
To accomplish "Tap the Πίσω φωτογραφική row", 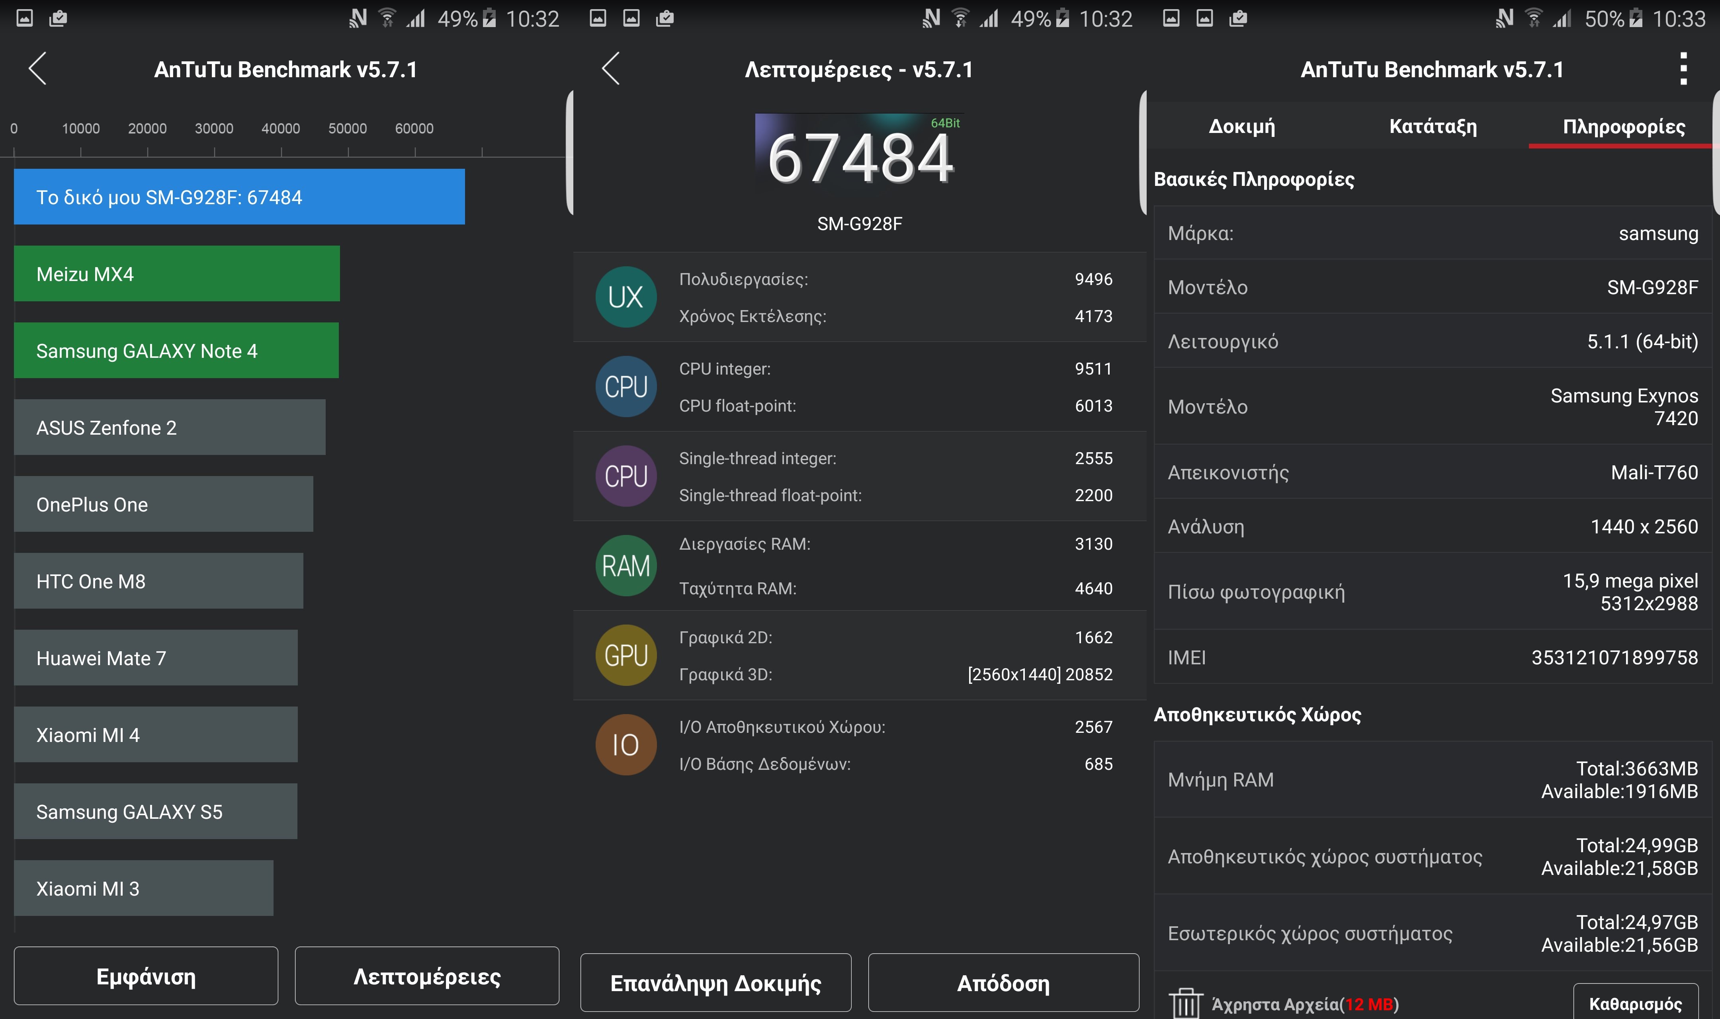I will point(1433,592).
